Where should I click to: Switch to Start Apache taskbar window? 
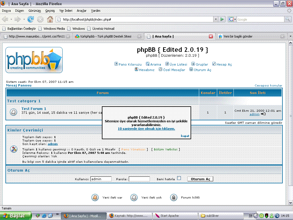point(175,216)
